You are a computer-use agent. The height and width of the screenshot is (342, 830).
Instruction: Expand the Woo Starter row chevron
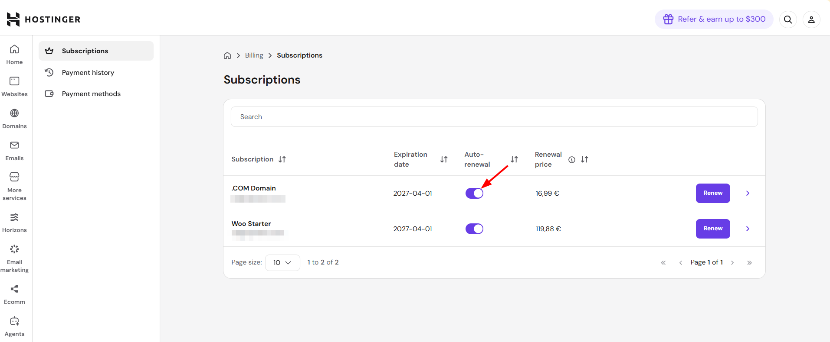pos(748,229)
